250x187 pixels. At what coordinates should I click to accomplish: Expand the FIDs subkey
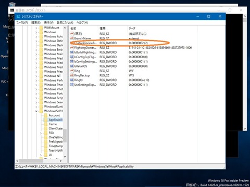tap(41, 133)
